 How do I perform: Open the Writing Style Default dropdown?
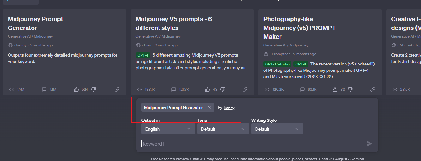277,129
